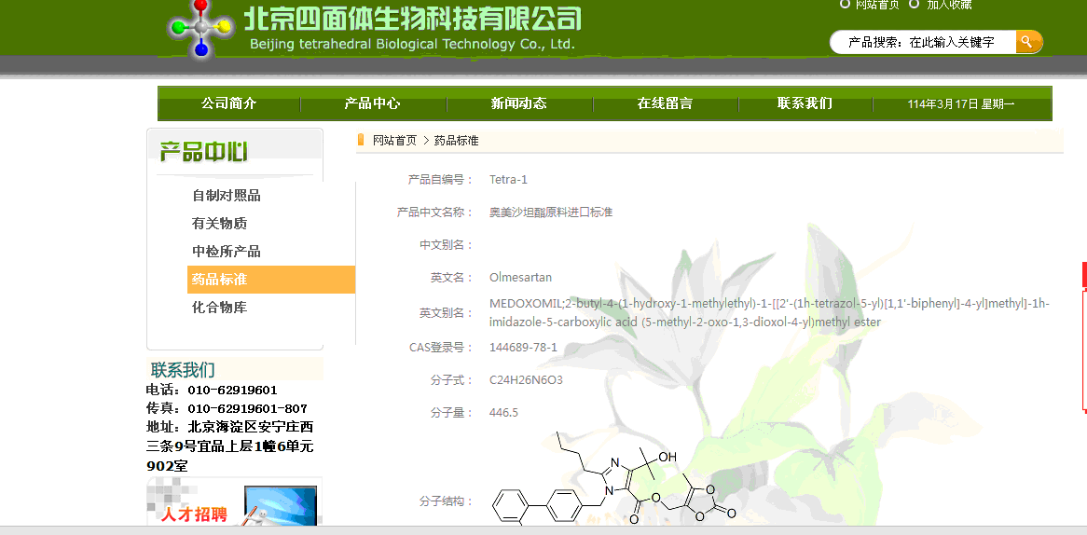Open 化合物库 in the sidebar

tap(219, 308)
